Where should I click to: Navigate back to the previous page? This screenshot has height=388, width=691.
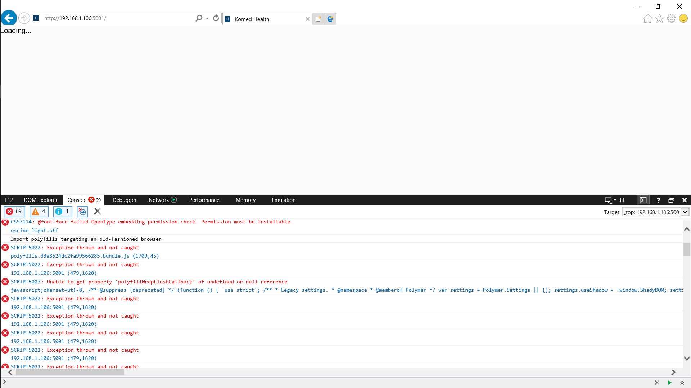click(9, 18)
